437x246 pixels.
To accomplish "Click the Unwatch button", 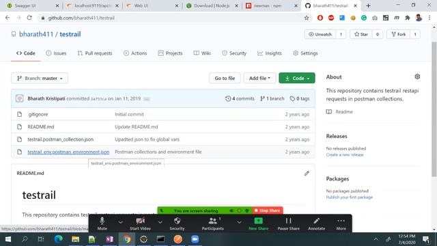I will coord(320,34).
